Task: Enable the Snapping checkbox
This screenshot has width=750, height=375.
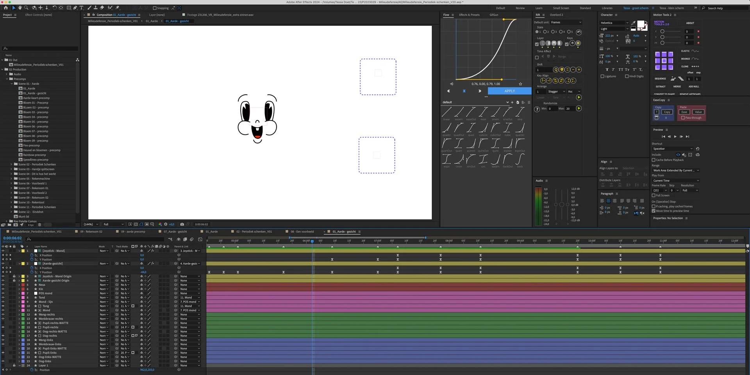Action: [x=155, y=8]
